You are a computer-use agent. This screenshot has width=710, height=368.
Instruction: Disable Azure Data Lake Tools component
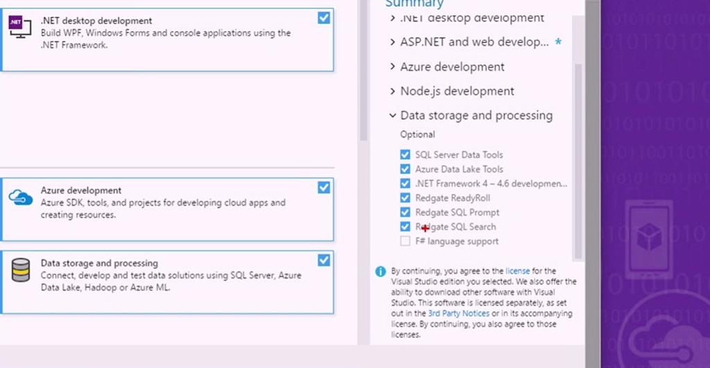pyautogui.click(x=405, y=169)
